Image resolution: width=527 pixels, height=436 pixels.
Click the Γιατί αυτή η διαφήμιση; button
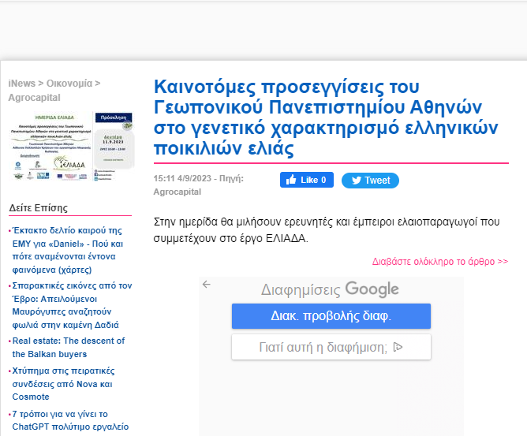point(331,347)
